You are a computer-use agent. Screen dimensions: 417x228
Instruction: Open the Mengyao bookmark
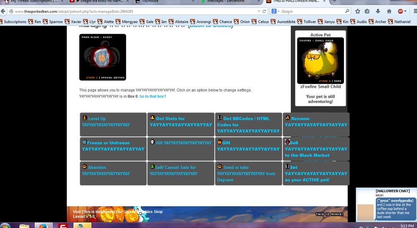[127, 22]
